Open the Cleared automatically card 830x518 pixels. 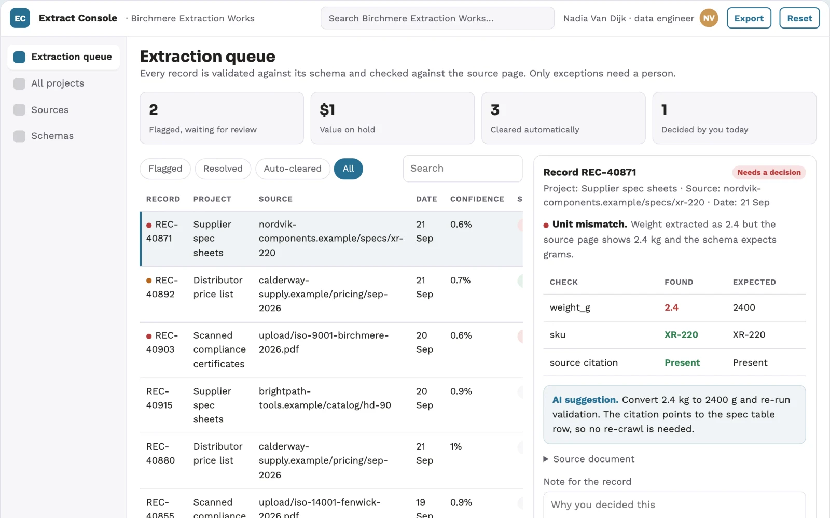563,118
